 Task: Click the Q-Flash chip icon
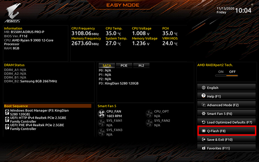(x=204, y=131)
